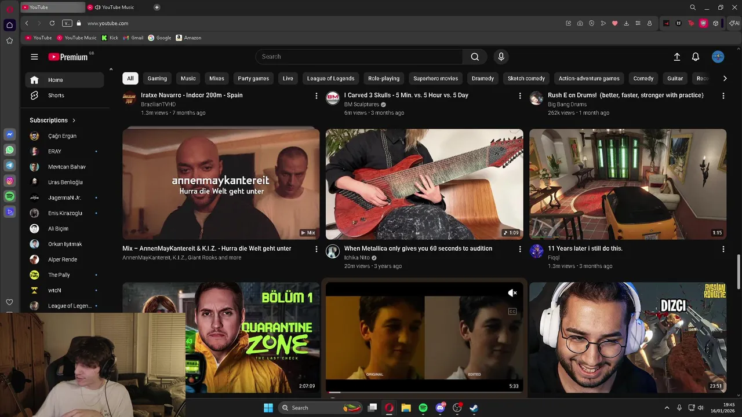The image size is (742, 417).
Task: Open the Opera AI assistant button
Action: click(734, 23)
